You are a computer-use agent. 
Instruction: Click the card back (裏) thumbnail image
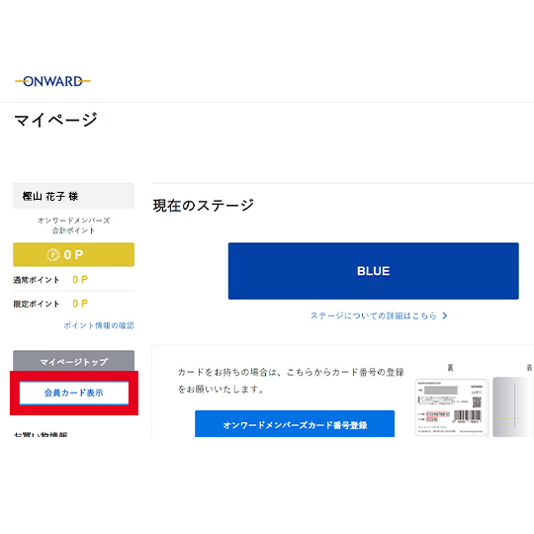[x=451, y=407]
